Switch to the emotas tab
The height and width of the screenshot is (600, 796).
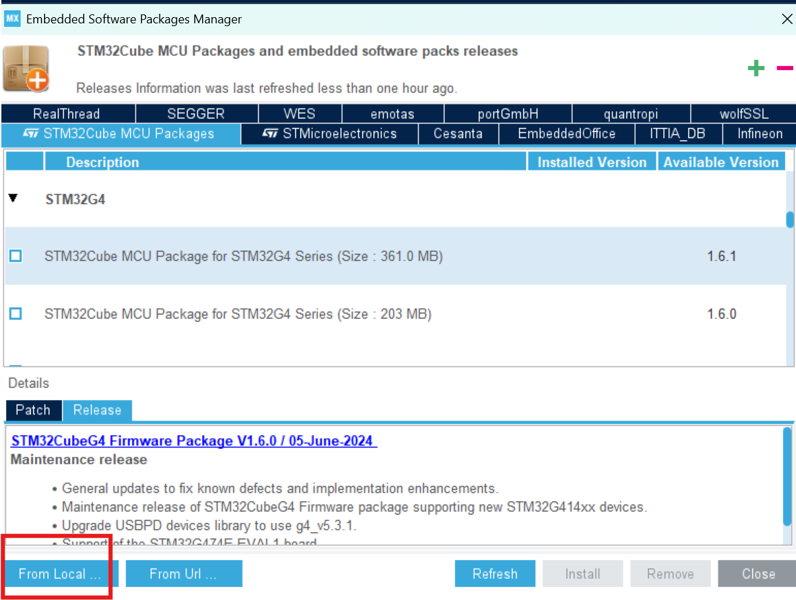pyautogui.click(x=393, y=113)
